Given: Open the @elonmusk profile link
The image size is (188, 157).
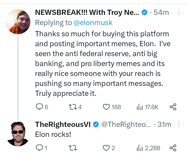Looking at the screenshot, I should (x=93, y=23).
